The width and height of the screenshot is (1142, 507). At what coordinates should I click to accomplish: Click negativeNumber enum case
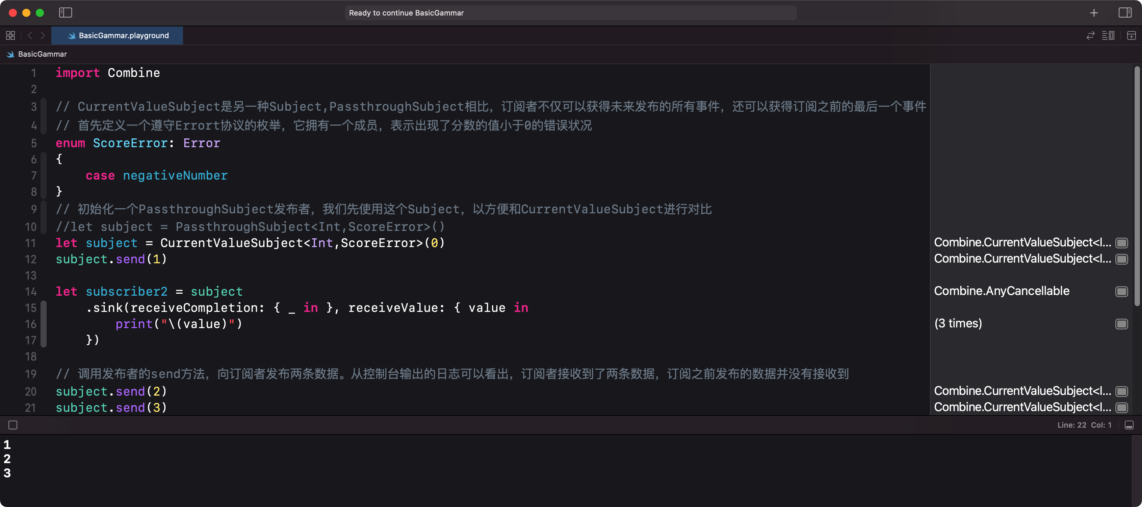[175, 176]
